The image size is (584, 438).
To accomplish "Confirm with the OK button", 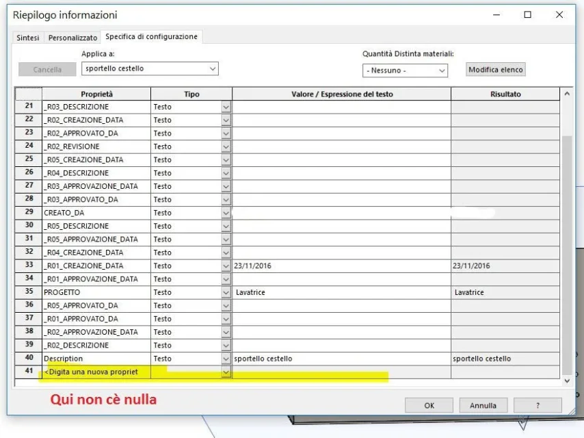I will pos(429,405).
